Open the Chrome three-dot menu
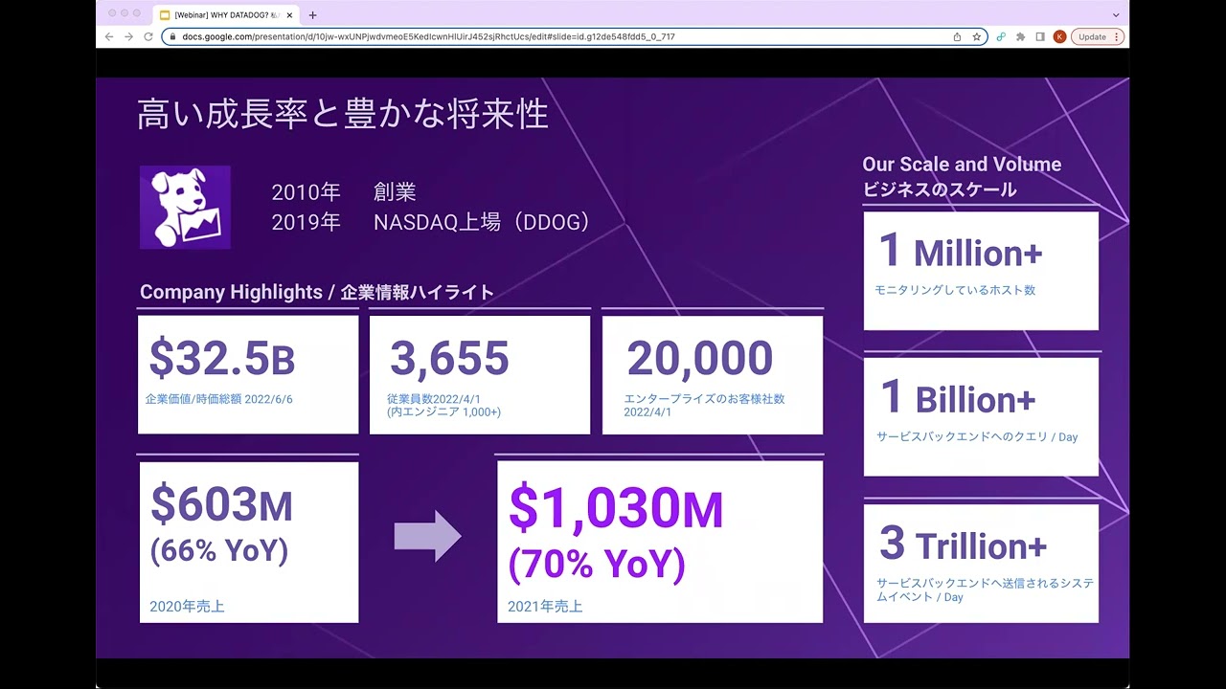This screenshot has width=1226, height=689. coord(1118,36)
